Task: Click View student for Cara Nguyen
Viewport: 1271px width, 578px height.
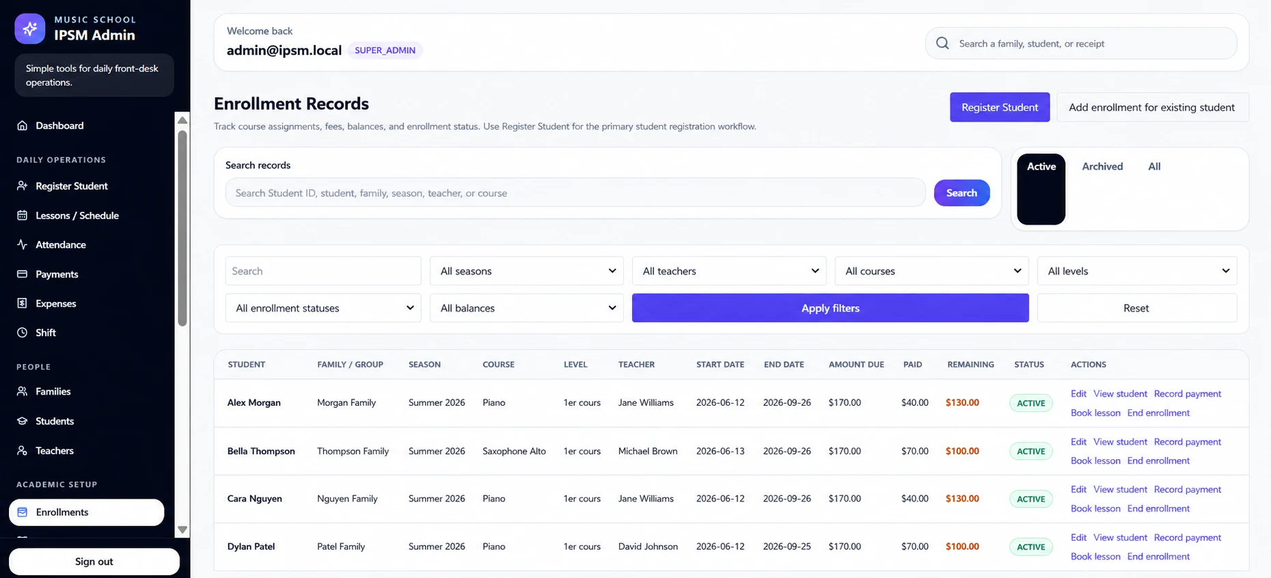Action: click(x=1120, y=489)
